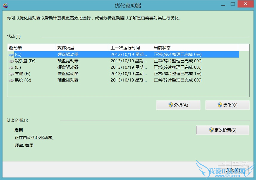This screenshot has width=256, height=180.
Task: Click 硬盘驱动器 media type in G: row
Action: [x=68, y=80]
